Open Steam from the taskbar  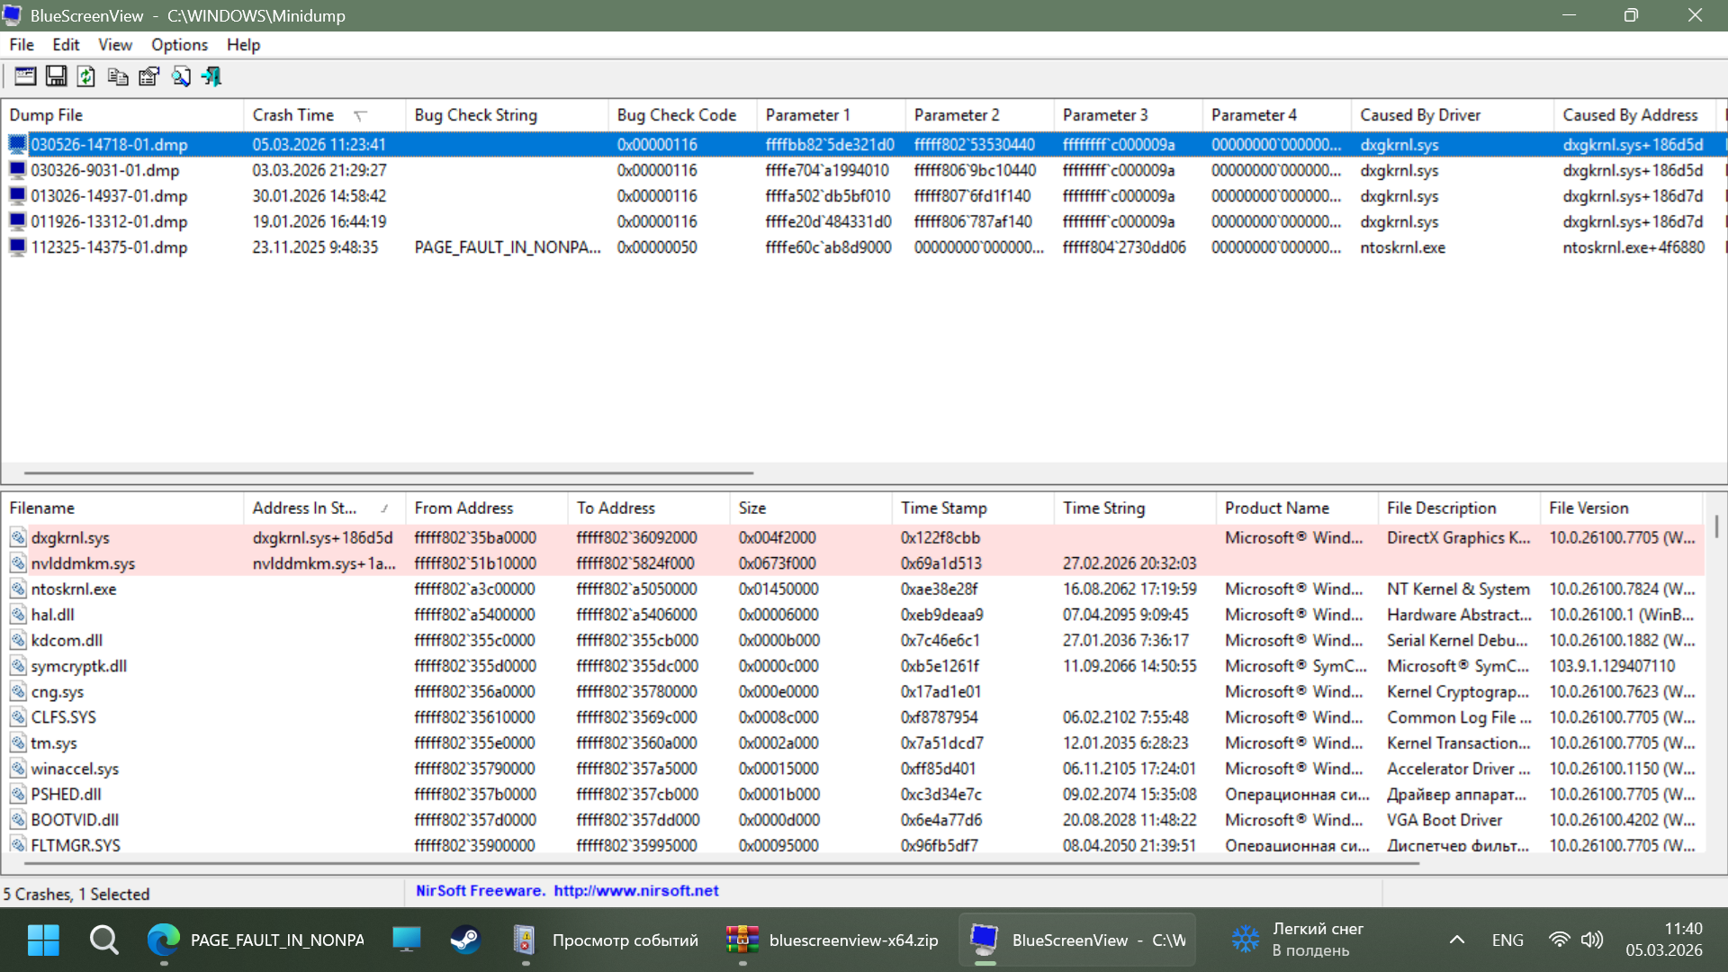click(464, 940)
